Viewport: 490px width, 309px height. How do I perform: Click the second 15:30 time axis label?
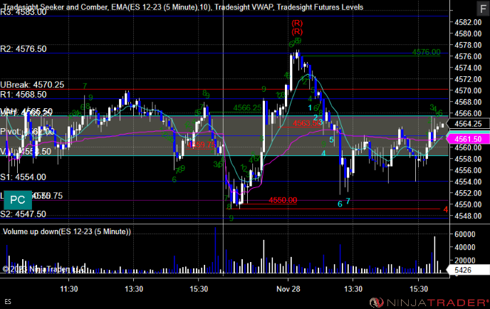click(419, 289)
